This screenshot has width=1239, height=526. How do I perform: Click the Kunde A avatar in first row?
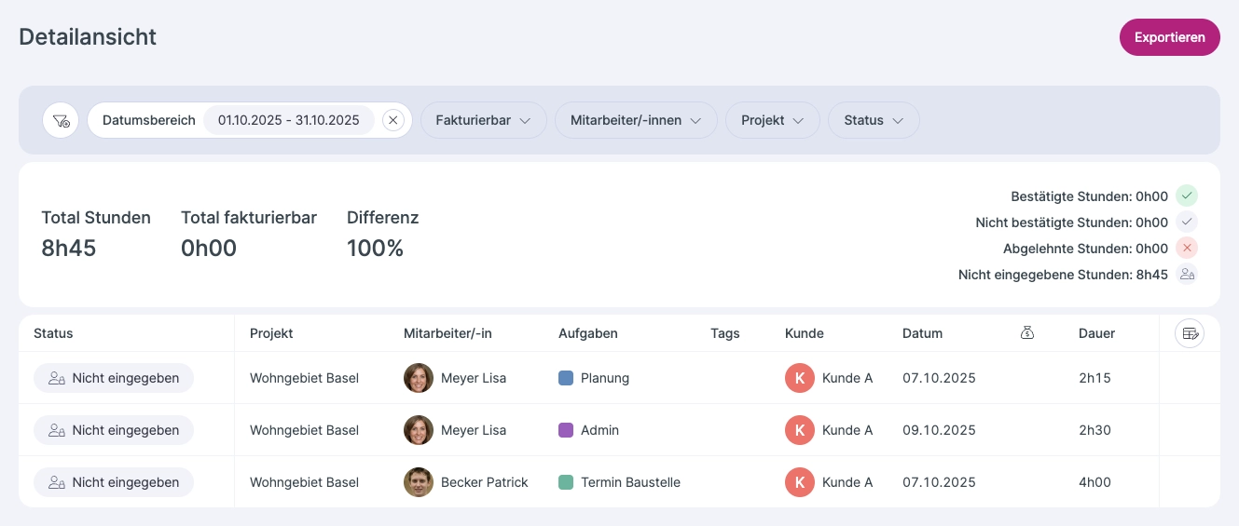coord(800,378)
